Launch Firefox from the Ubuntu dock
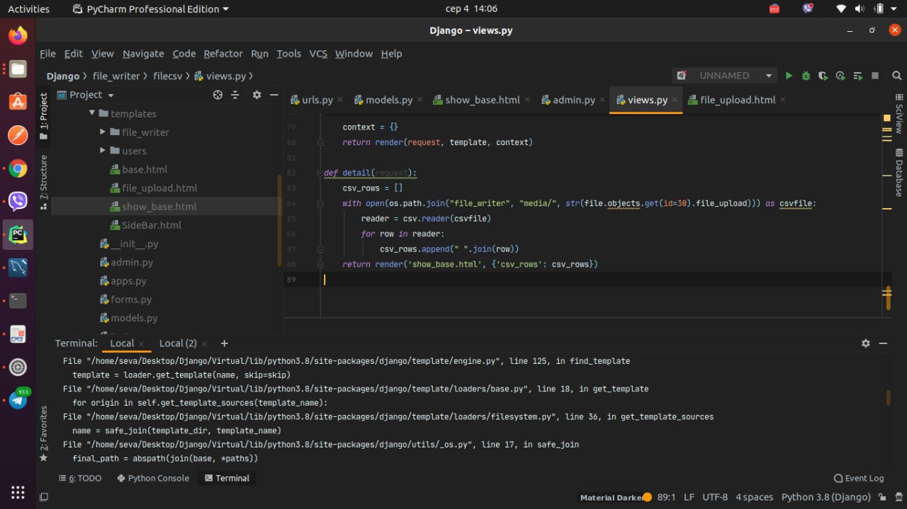Image resolution: width=907 pixels, height=509 pixels. click(x=18, y=35)
